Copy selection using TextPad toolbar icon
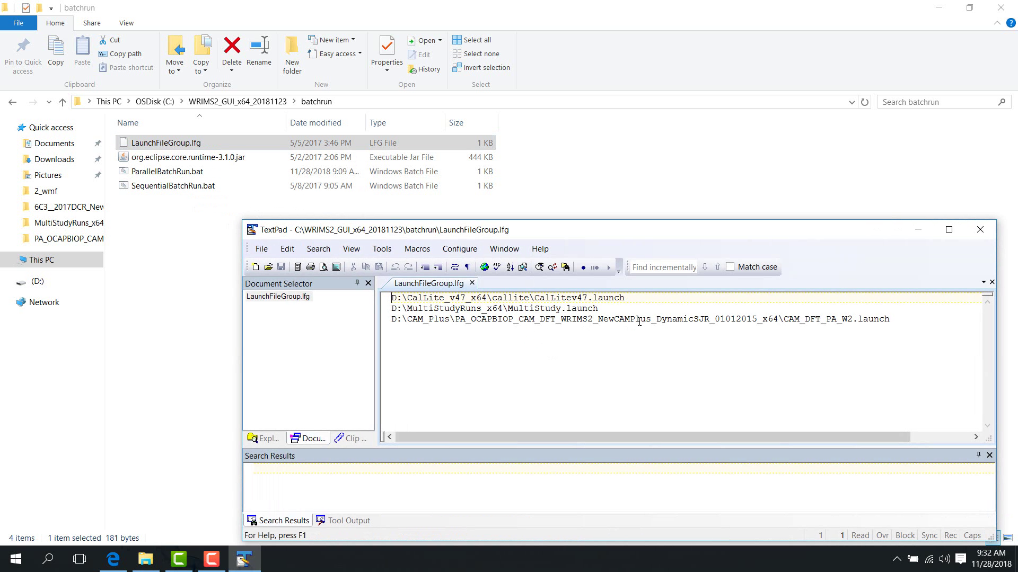Screen dimensions: 1018x572 366,267
